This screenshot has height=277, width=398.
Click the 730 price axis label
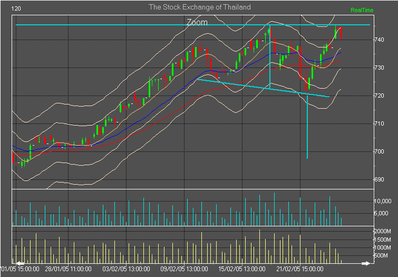click(x=379, y=68)
